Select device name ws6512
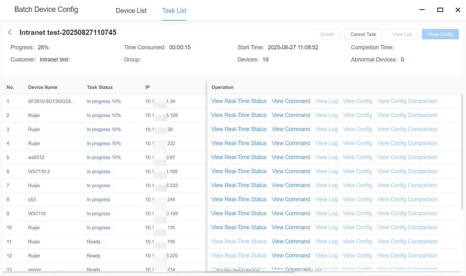Screen dimensions: 466x276 (x=36, y=157)
